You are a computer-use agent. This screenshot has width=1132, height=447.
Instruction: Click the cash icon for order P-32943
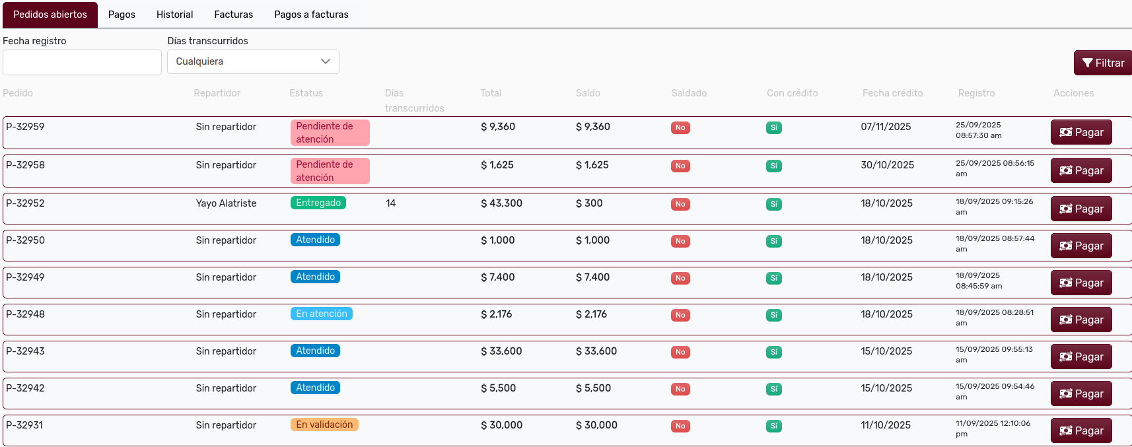1066,357
